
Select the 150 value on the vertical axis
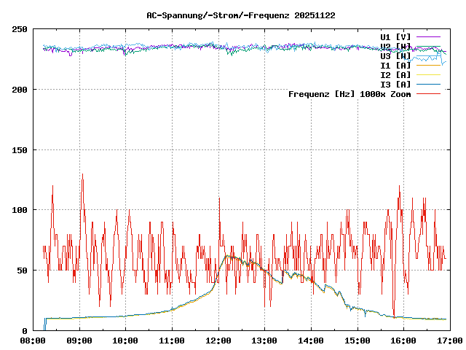(20, 149)
